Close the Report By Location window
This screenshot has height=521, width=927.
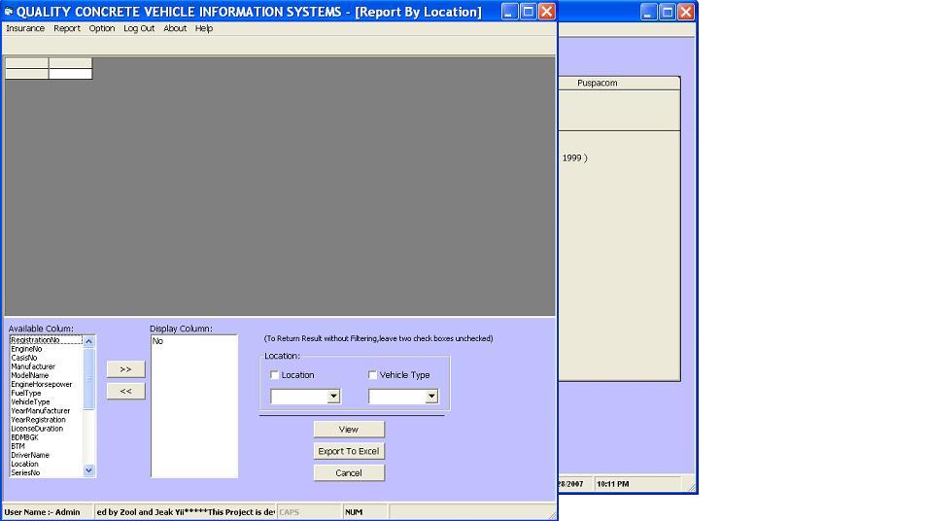click(546, 12)
